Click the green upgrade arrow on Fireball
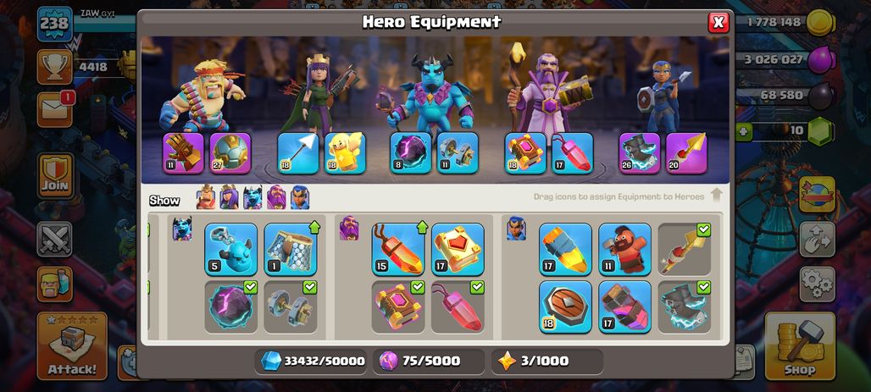This screenshot has width=871, height=392. pyautogui.click(x=422, y=227)
